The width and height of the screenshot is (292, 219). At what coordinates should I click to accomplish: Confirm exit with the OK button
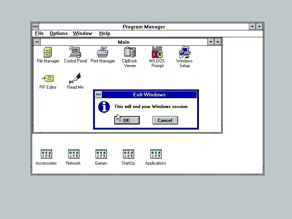[127, 120]
